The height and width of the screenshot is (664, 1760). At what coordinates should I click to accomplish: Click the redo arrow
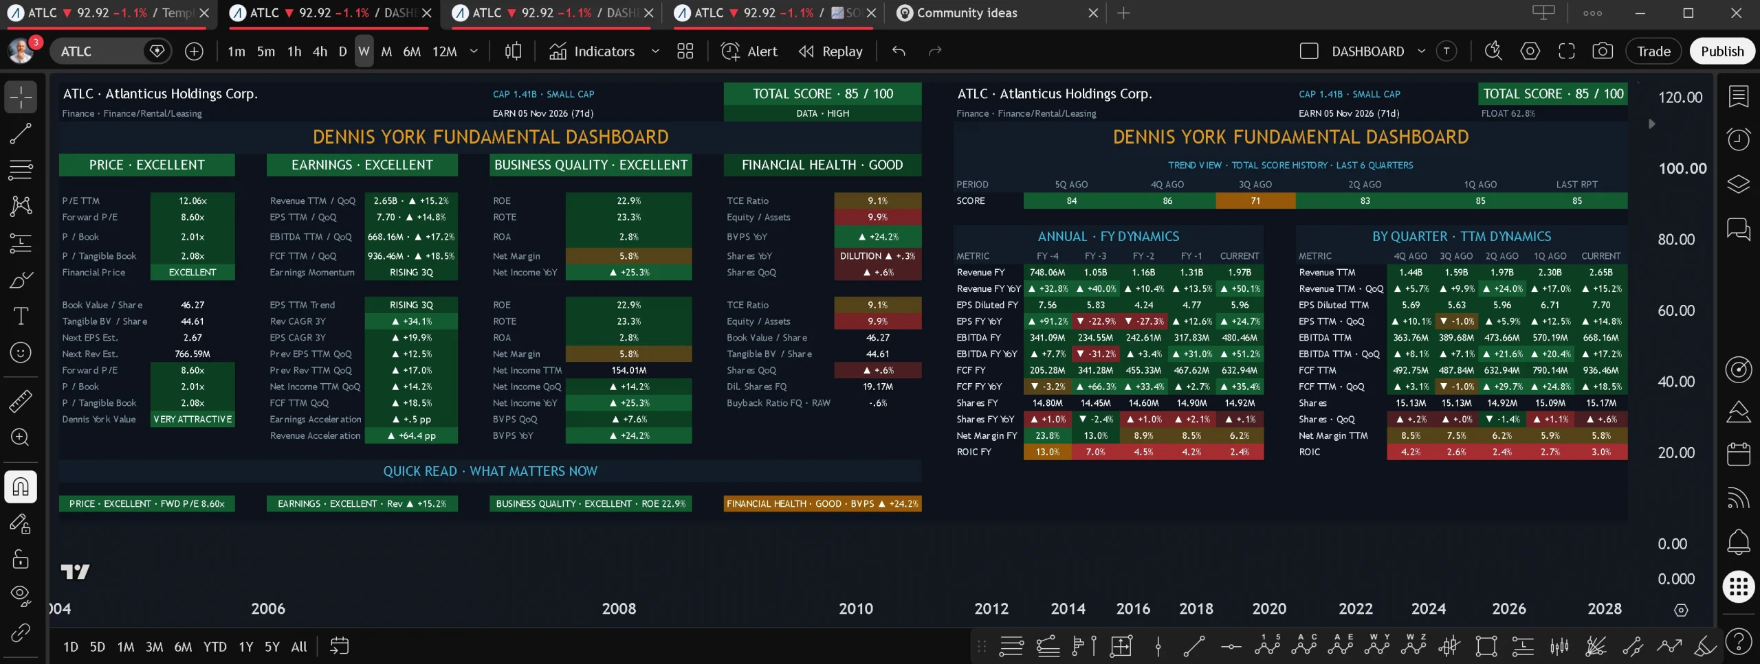(x=935, y=51)
